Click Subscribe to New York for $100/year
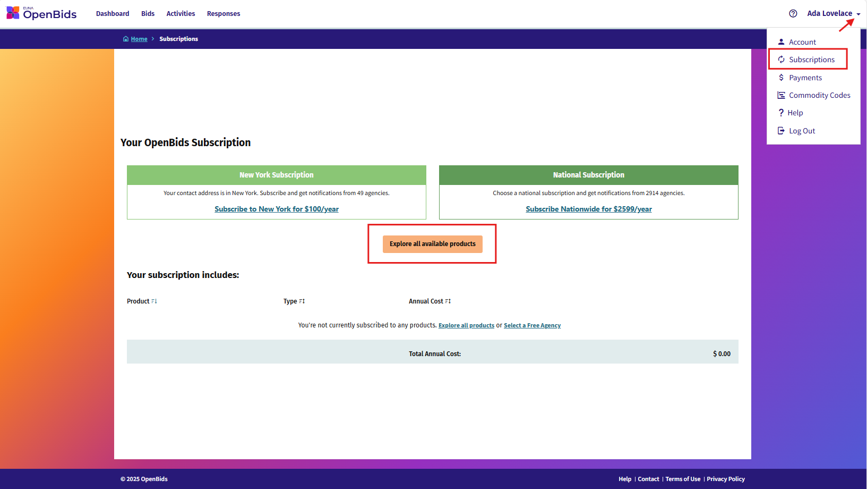 [x=277, y=209]
